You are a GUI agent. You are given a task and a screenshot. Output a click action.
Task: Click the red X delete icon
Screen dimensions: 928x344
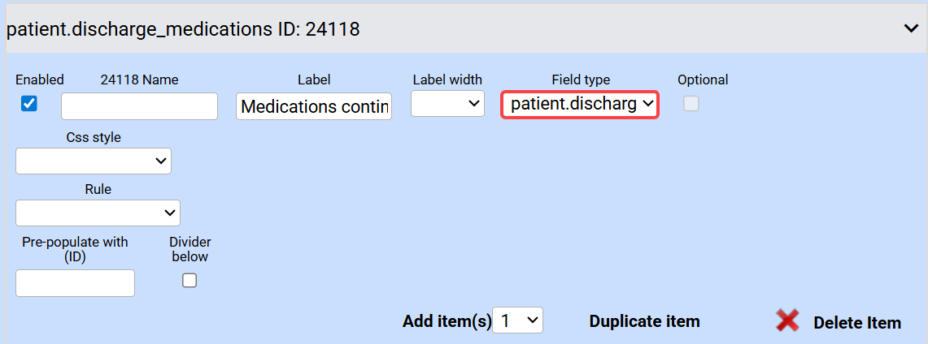coord(787,321)
